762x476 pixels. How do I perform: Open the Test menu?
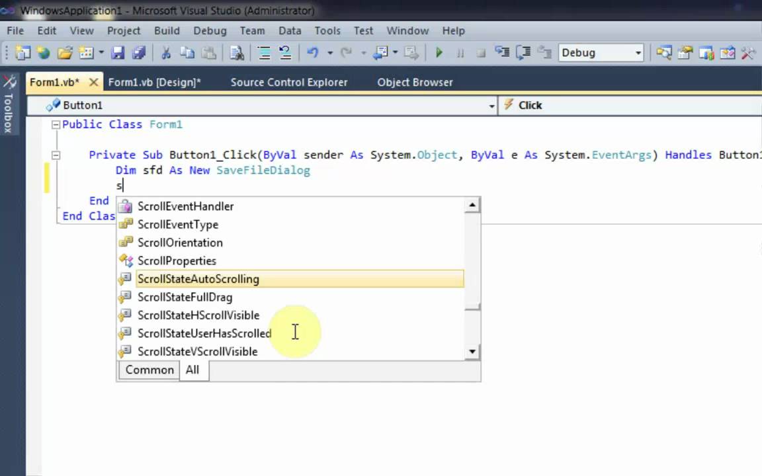tap(363, 30)
